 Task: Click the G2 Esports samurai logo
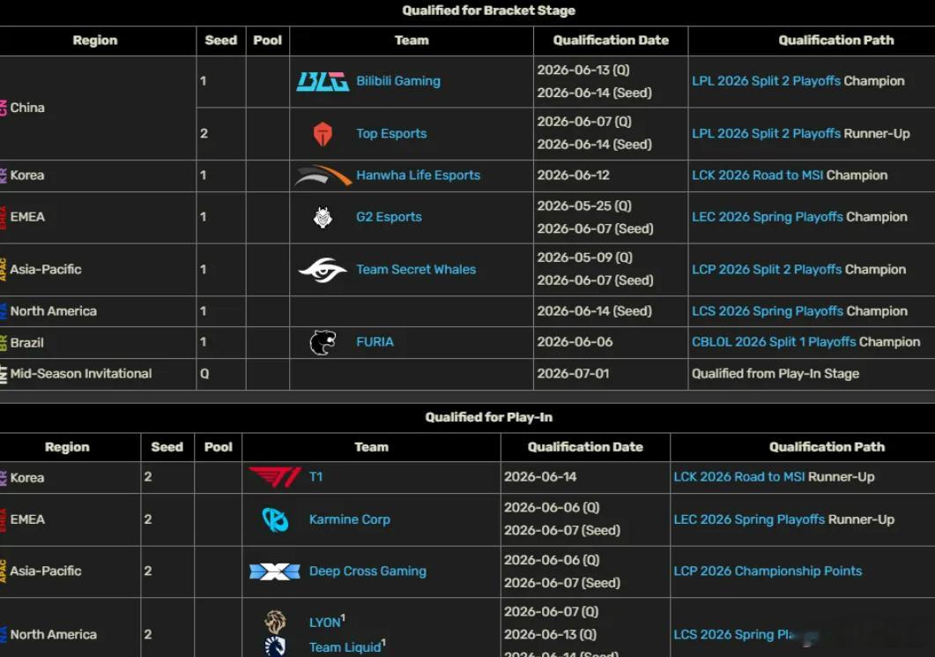[x=323, y=217]
